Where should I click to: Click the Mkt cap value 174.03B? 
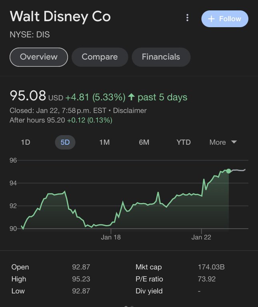[x=211, y=267]
